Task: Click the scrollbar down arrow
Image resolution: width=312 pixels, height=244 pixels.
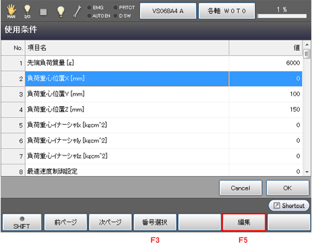Action: coord(307,172)
